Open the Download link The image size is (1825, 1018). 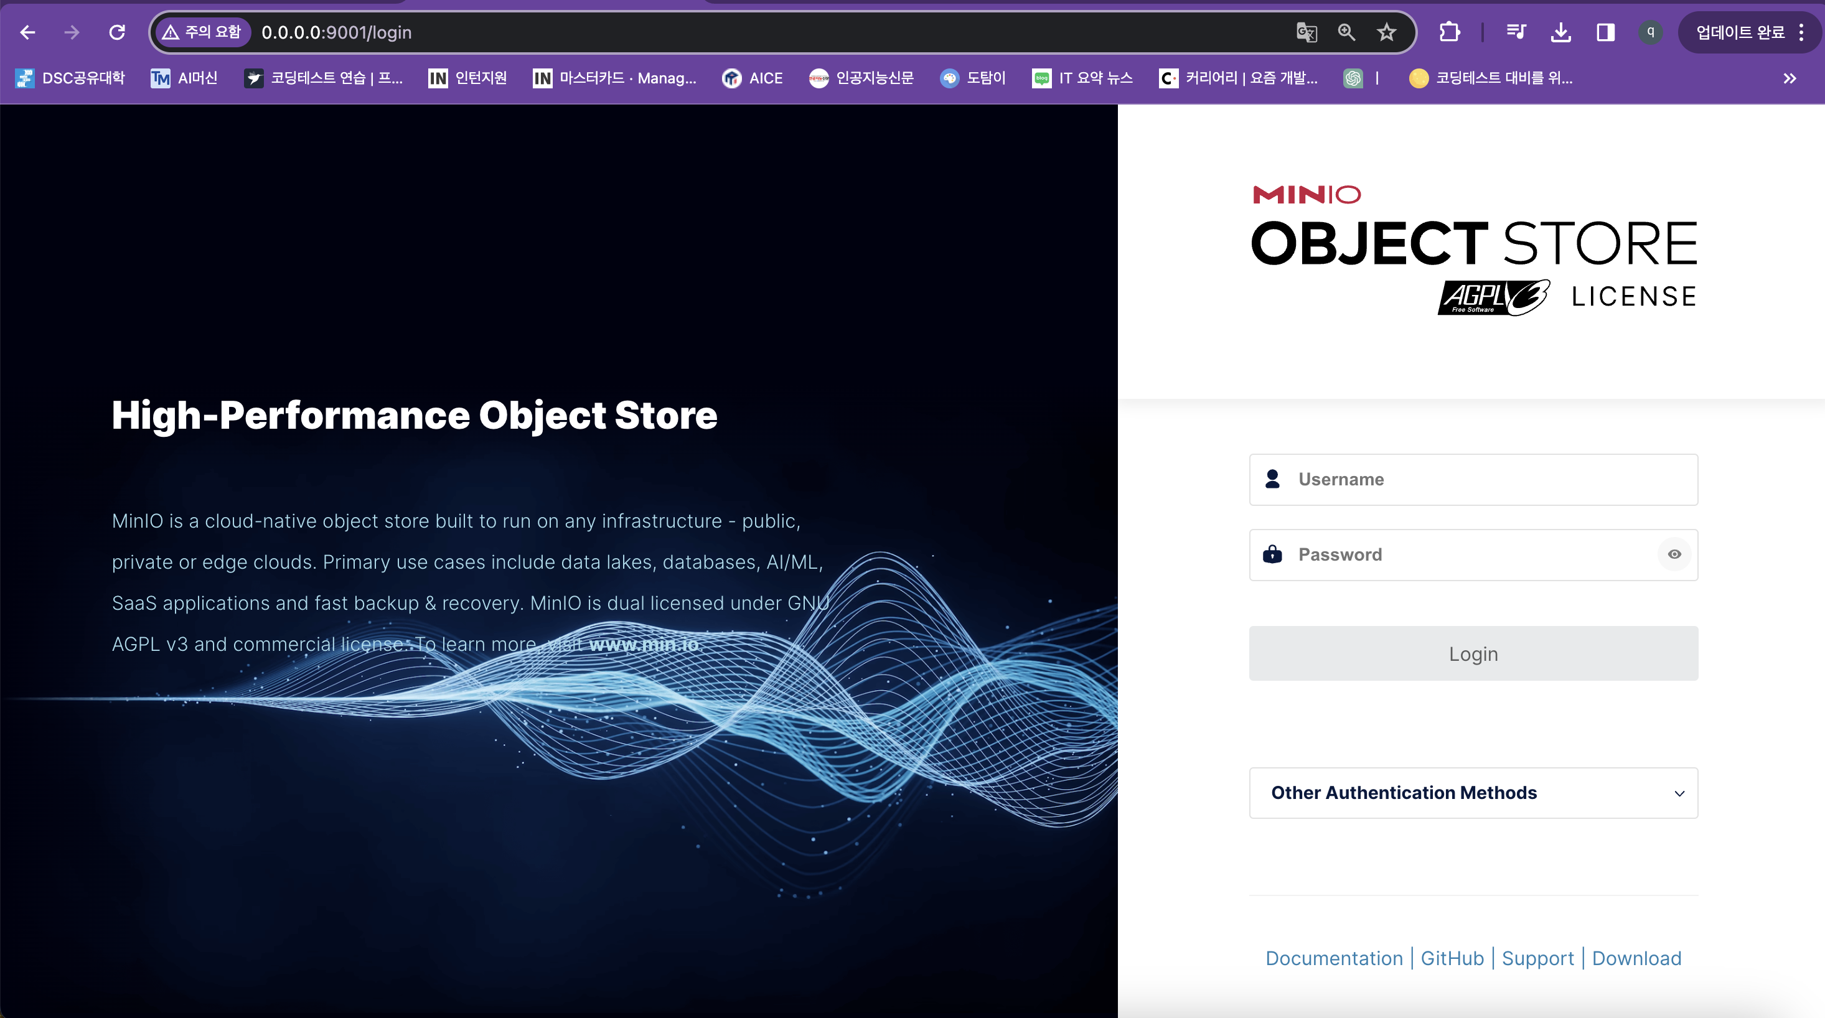[1636, 958]
